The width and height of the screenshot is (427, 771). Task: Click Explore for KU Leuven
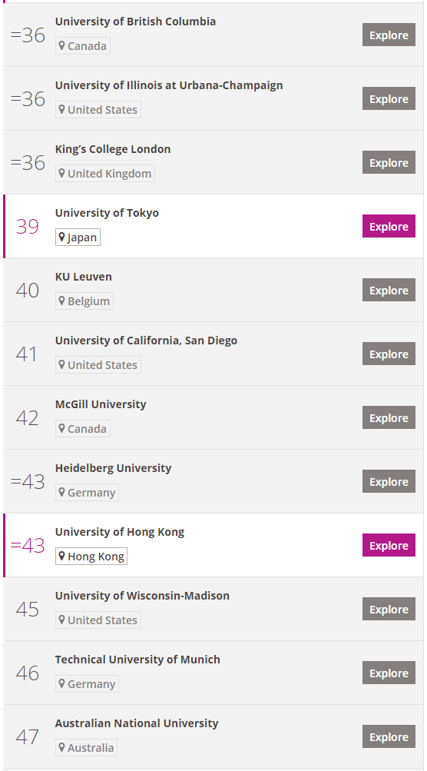389,290
